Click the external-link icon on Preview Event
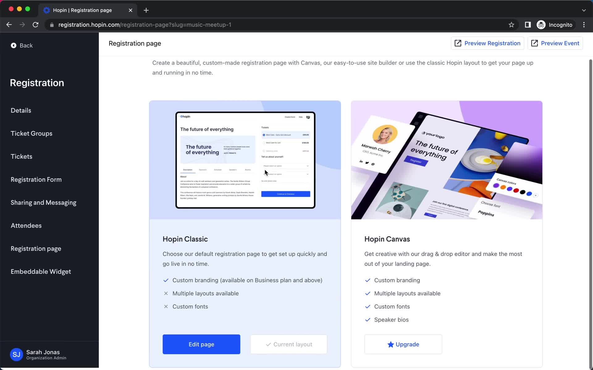This screenshot has height=370, width=593. click(x=534, y=43)
